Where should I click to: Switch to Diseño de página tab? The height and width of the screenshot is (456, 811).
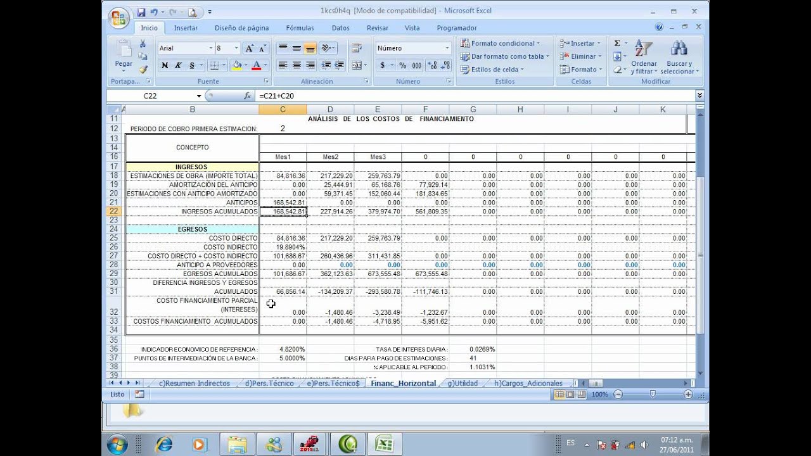241,28
